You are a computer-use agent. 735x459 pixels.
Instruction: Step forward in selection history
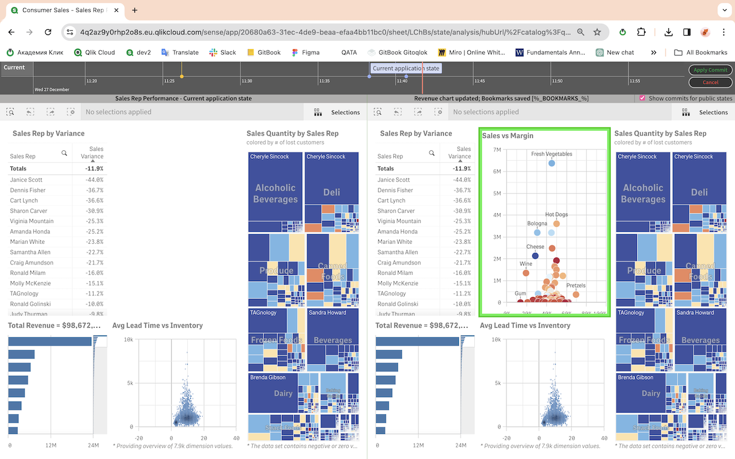(x=51, y=111)
